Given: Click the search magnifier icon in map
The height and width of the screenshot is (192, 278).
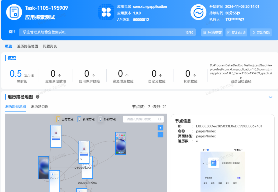Looking at the screenshot, I should tap(160, 119).
